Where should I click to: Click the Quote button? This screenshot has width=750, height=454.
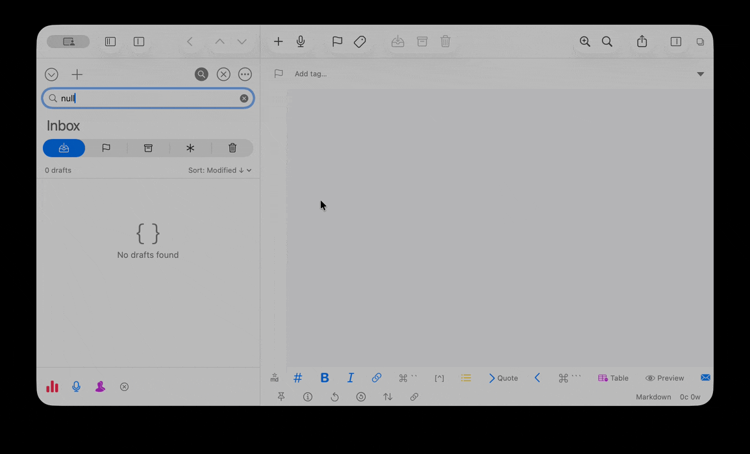click(503, 378)
